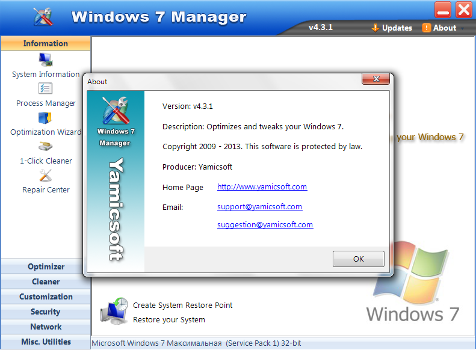Click the Updates download arrow icon

coord(375,28)
